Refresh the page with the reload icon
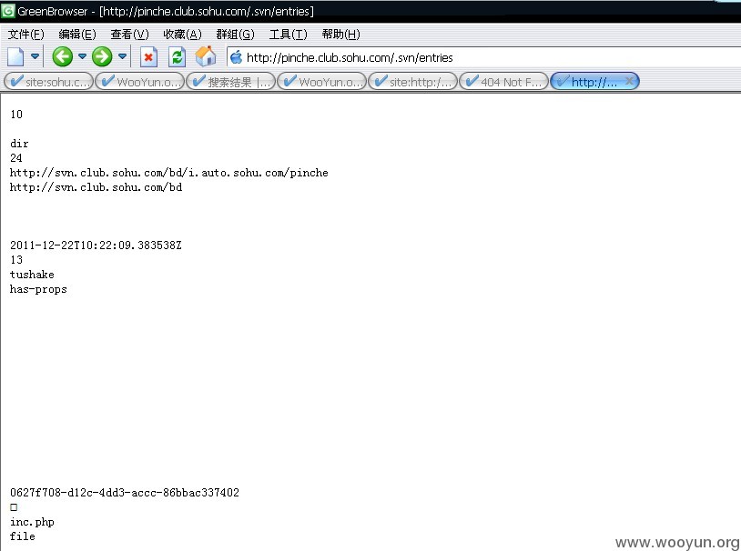Viewport: 741px width, 551px height. point(178,57)
